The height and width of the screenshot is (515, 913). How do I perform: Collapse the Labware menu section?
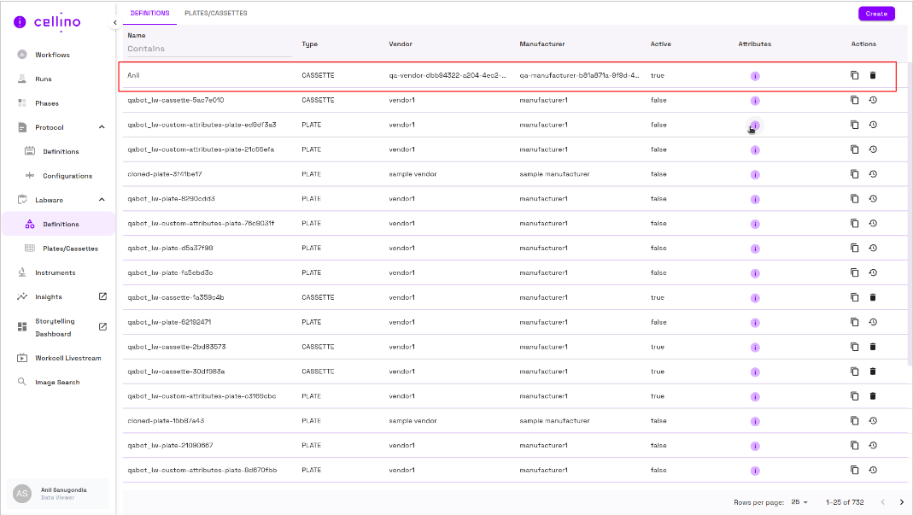click(102, 200)
